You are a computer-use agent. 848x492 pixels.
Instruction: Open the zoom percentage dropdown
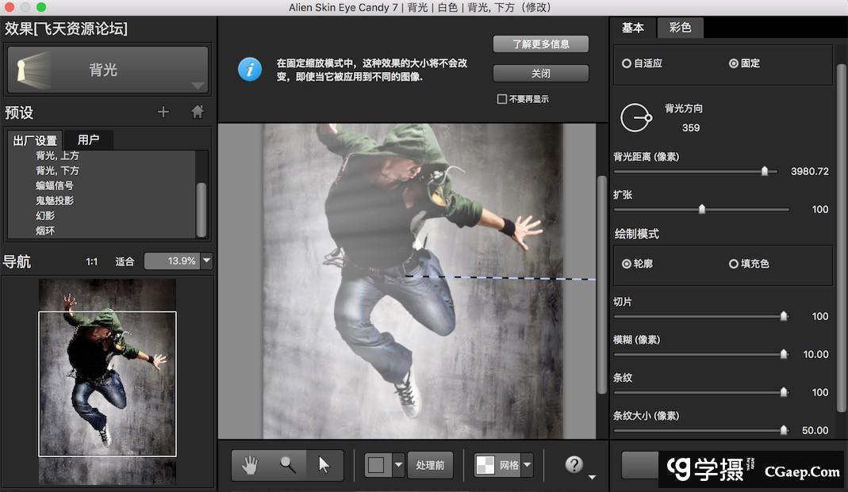(207, 261)
